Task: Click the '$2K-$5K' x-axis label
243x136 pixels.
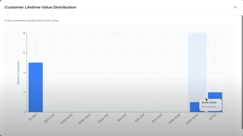Action: [140, 118]
